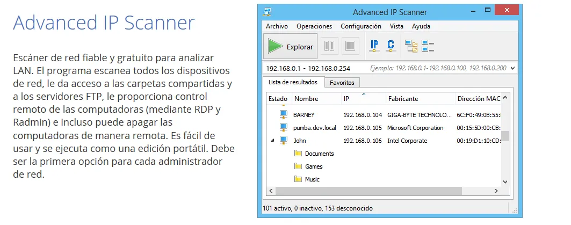Open the Music folder icon
This screenshot has width=571, height=225.
(x=298, y=179)
